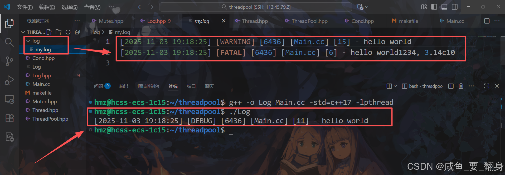Open the 文件 menu
This screenshot has height=175, width=505.
25,7
